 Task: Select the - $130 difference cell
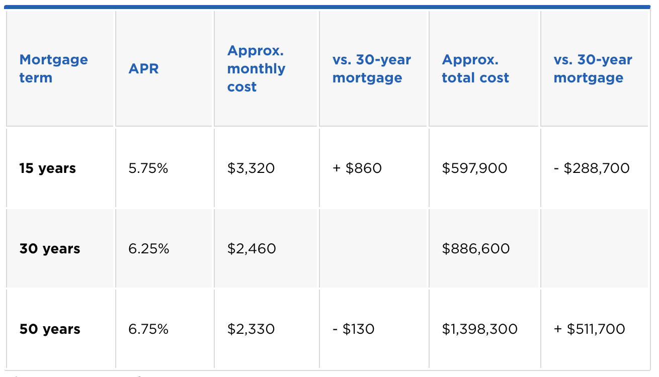[353, 329]
